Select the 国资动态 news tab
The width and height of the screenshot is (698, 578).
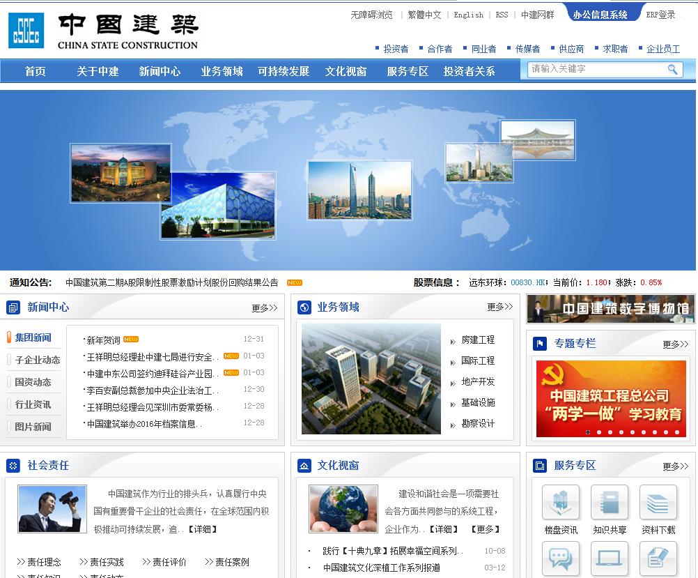(33, 382)
